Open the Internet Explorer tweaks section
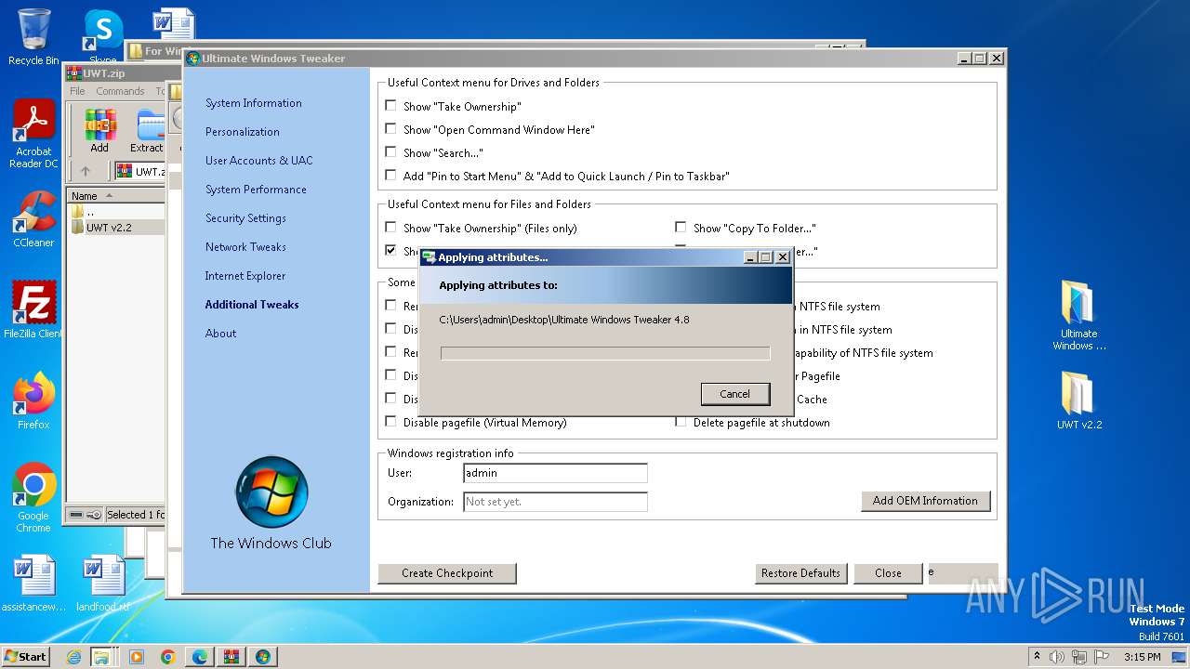The height and width of the screenshot is (669, 1190). pyautogui.click(x=245, y=276)
